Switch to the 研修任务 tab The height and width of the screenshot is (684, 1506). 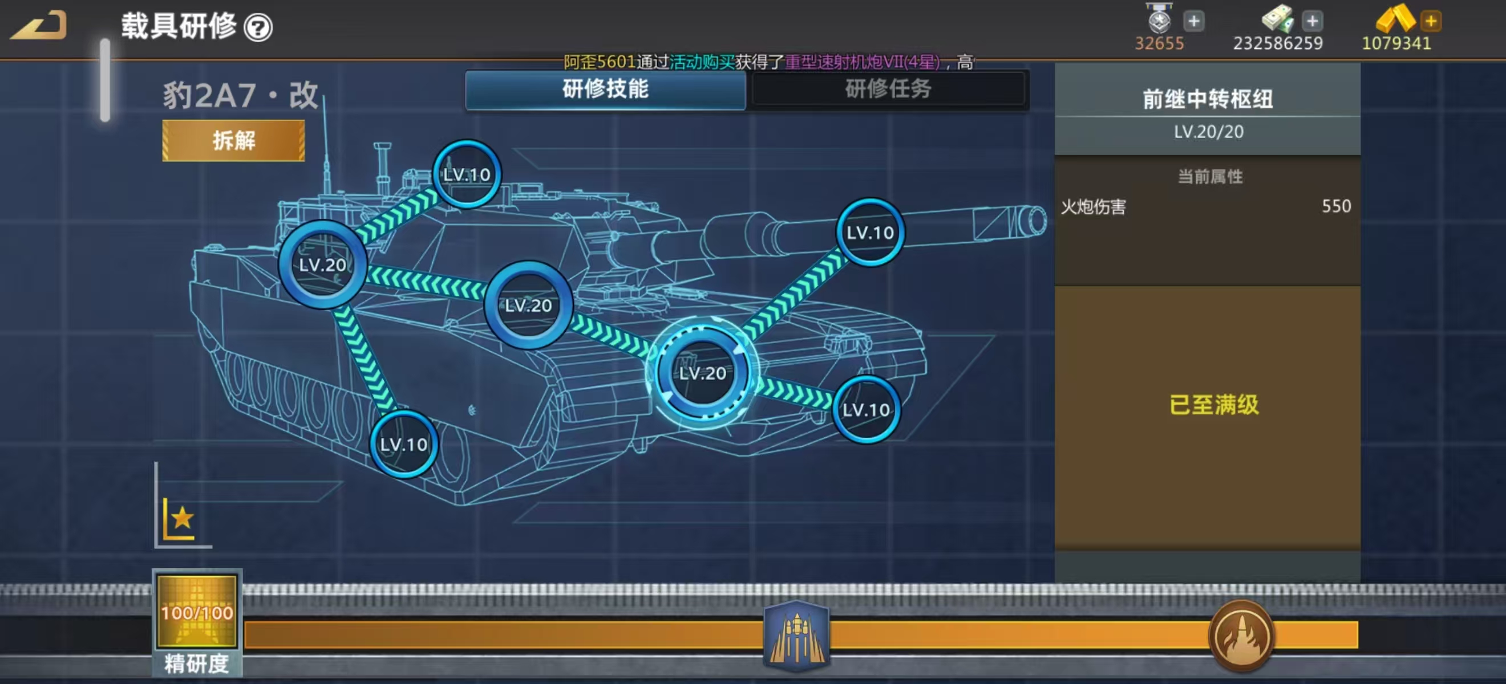[x=888, y=89]
